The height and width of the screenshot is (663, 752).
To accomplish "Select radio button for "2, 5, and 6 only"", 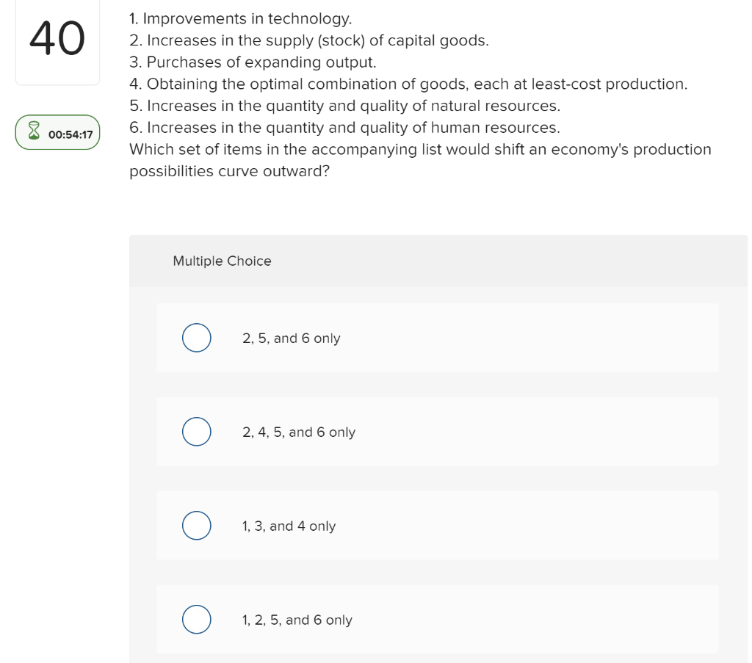I will point(196,338).
